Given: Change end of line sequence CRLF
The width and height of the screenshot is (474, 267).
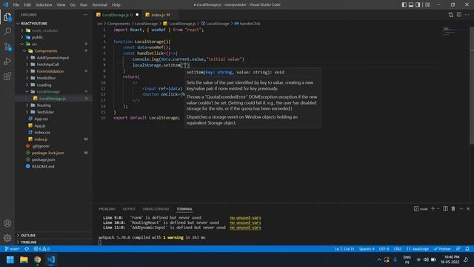Looking at the screenshot, I should [398, 249].
